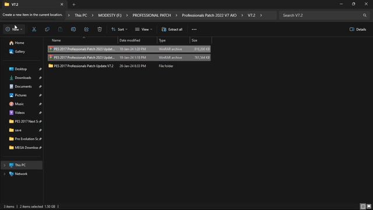Select the V7.2 window tab

(33, 4)
